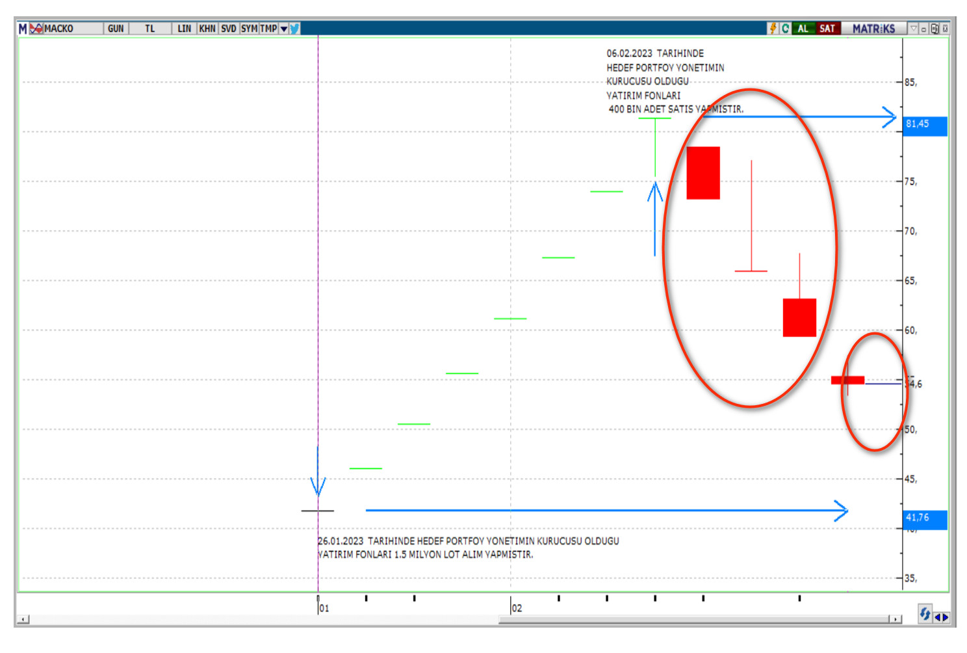Toggle the SVD toolbar button
Screen dimensions: 967x653
tap(229, 29)
